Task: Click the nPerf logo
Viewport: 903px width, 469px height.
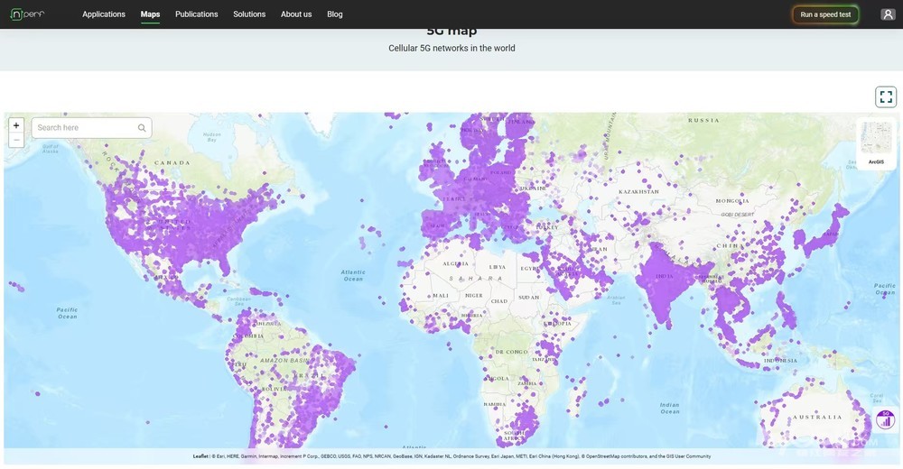Action: click(27, 14)
